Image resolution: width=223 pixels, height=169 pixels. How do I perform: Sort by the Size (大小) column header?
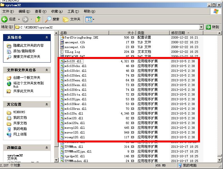[x=123, y=33]
